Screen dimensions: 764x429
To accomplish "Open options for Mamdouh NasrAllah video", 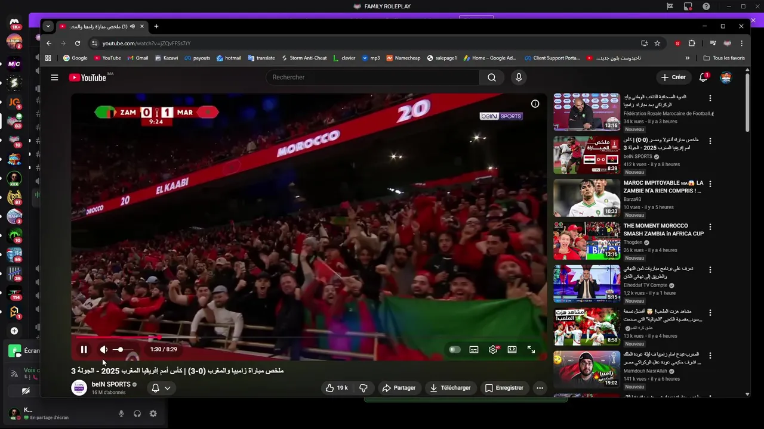I will point(710,356).
